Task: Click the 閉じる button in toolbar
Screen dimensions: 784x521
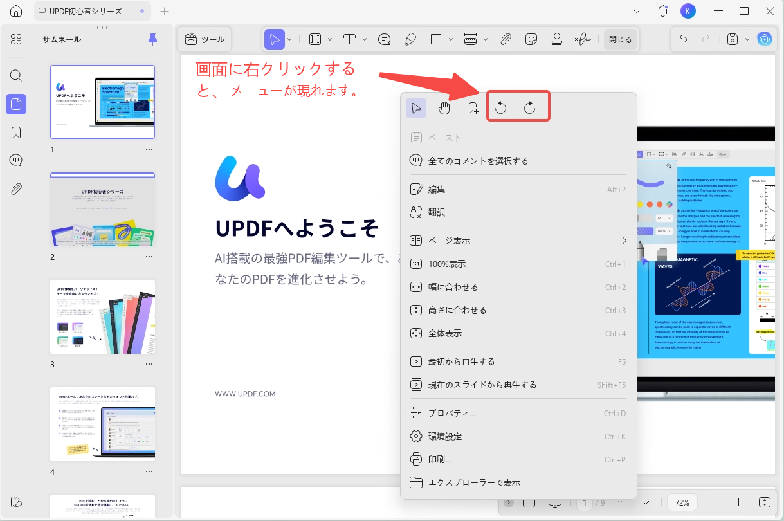Action: tap(621, 39)
